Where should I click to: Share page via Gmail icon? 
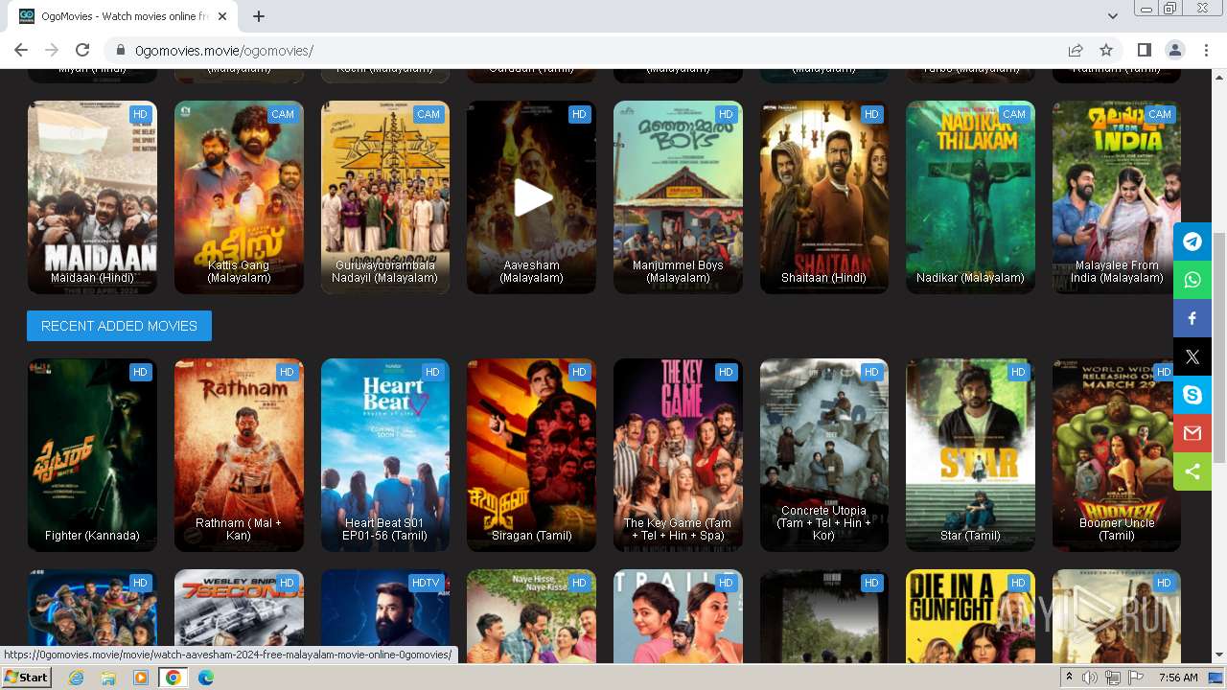[x=1192, y=433]
